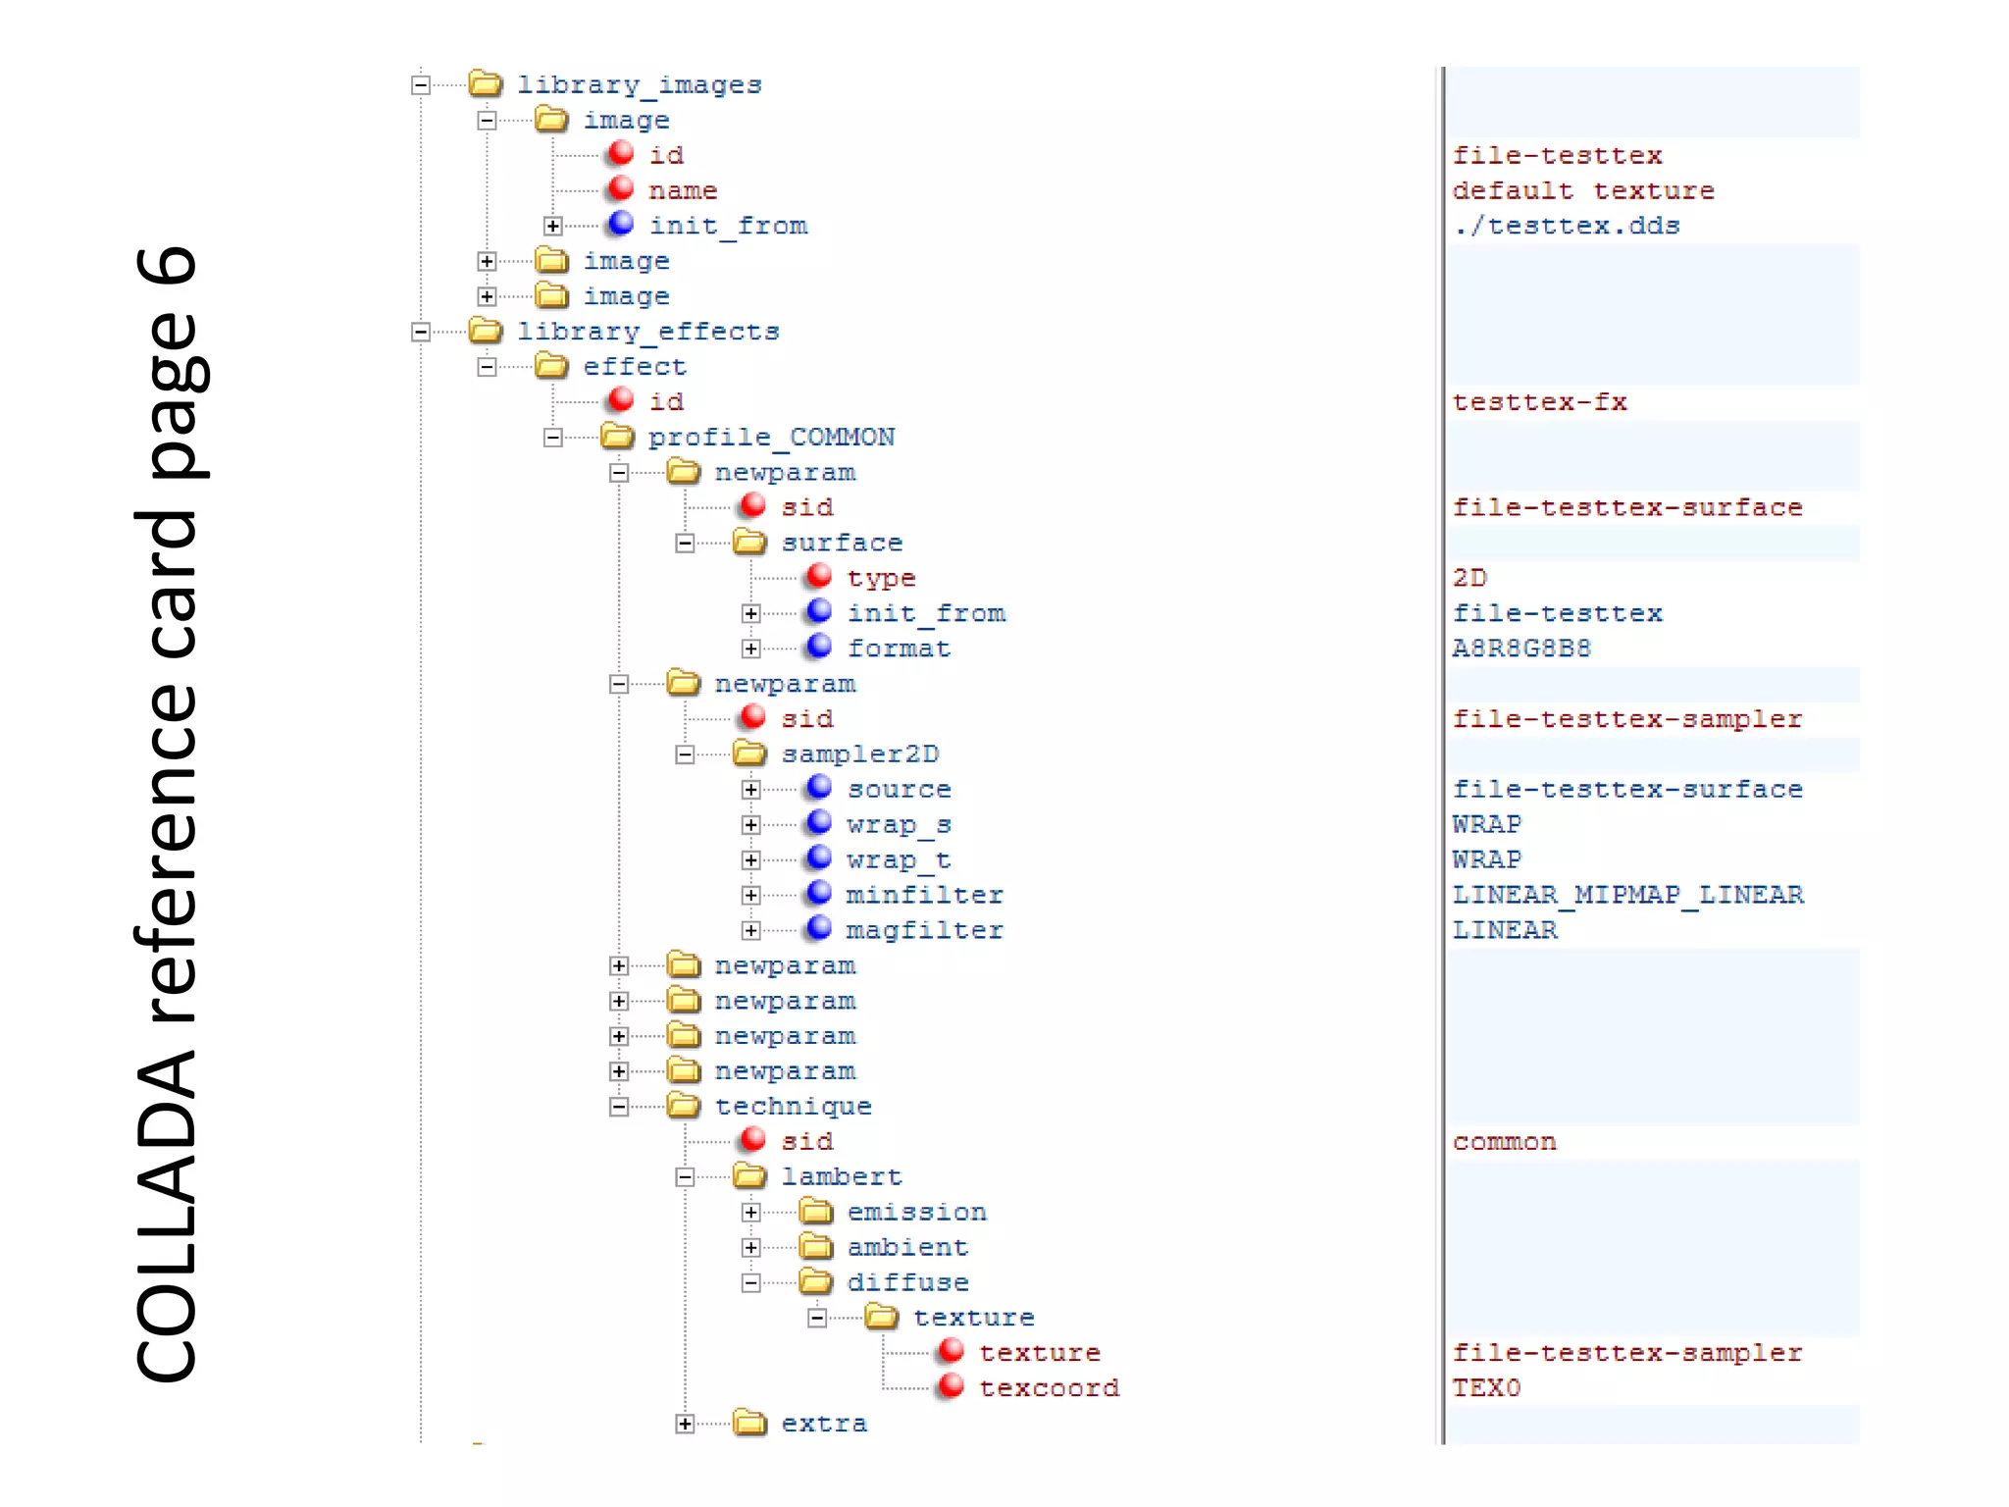Screen dimensions: 2009x1507
Task: Collapse the diffuse node
Action: 750,1282
